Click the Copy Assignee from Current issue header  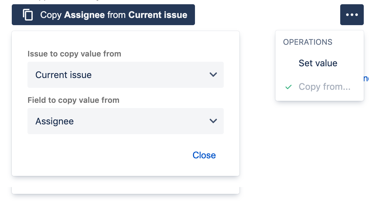pyautogui.click(x=103, y=14)
